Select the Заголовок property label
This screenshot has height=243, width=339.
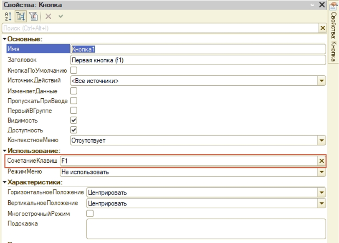[22, 60]
